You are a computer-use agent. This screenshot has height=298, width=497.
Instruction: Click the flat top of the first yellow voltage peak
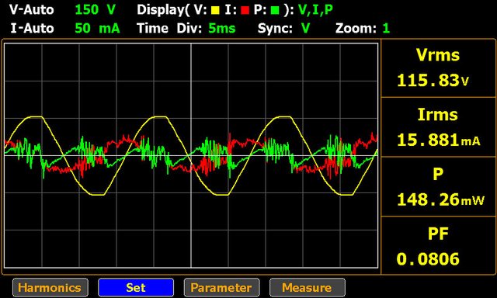[35, 117]
